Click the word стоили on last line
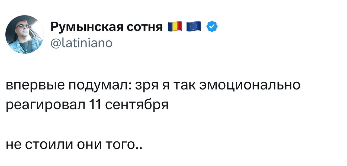 pyautogui.click(x=50, y=144)
